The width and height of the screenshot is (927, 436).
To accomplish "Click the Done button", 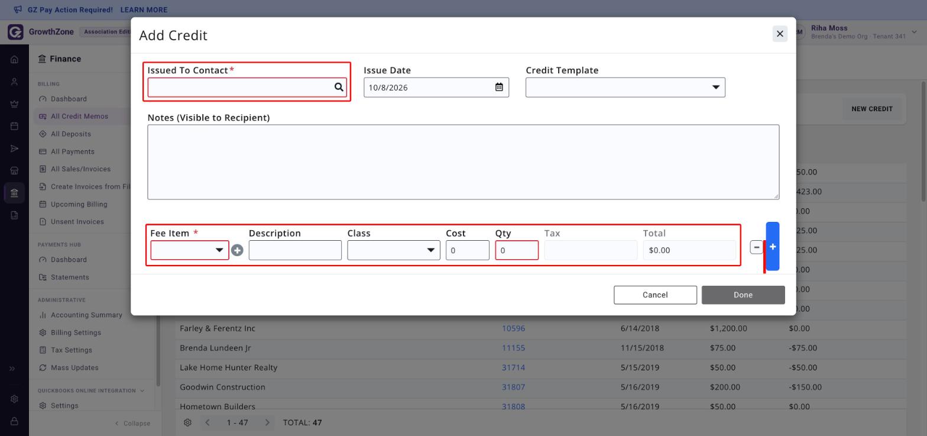I will pyautogui.click(x=743, y=295).
